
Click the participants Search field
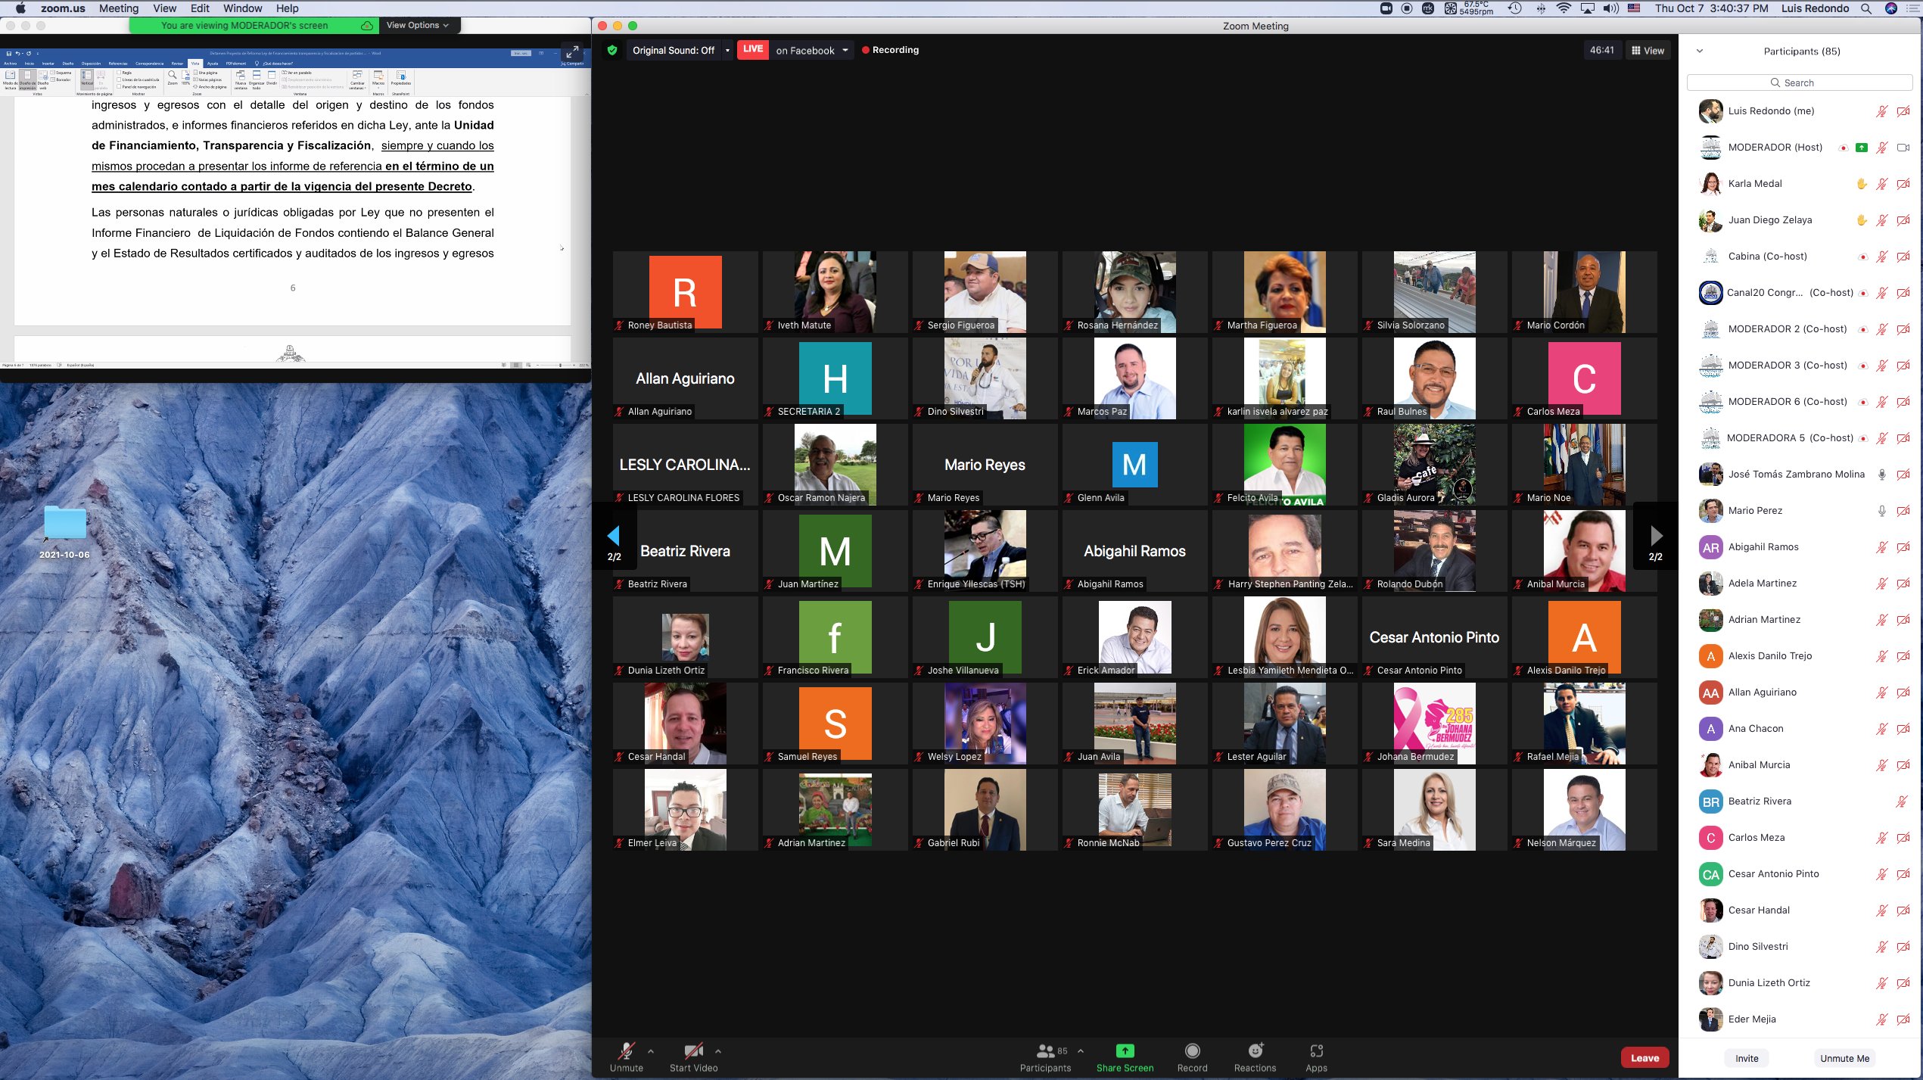coord(1799,82)
